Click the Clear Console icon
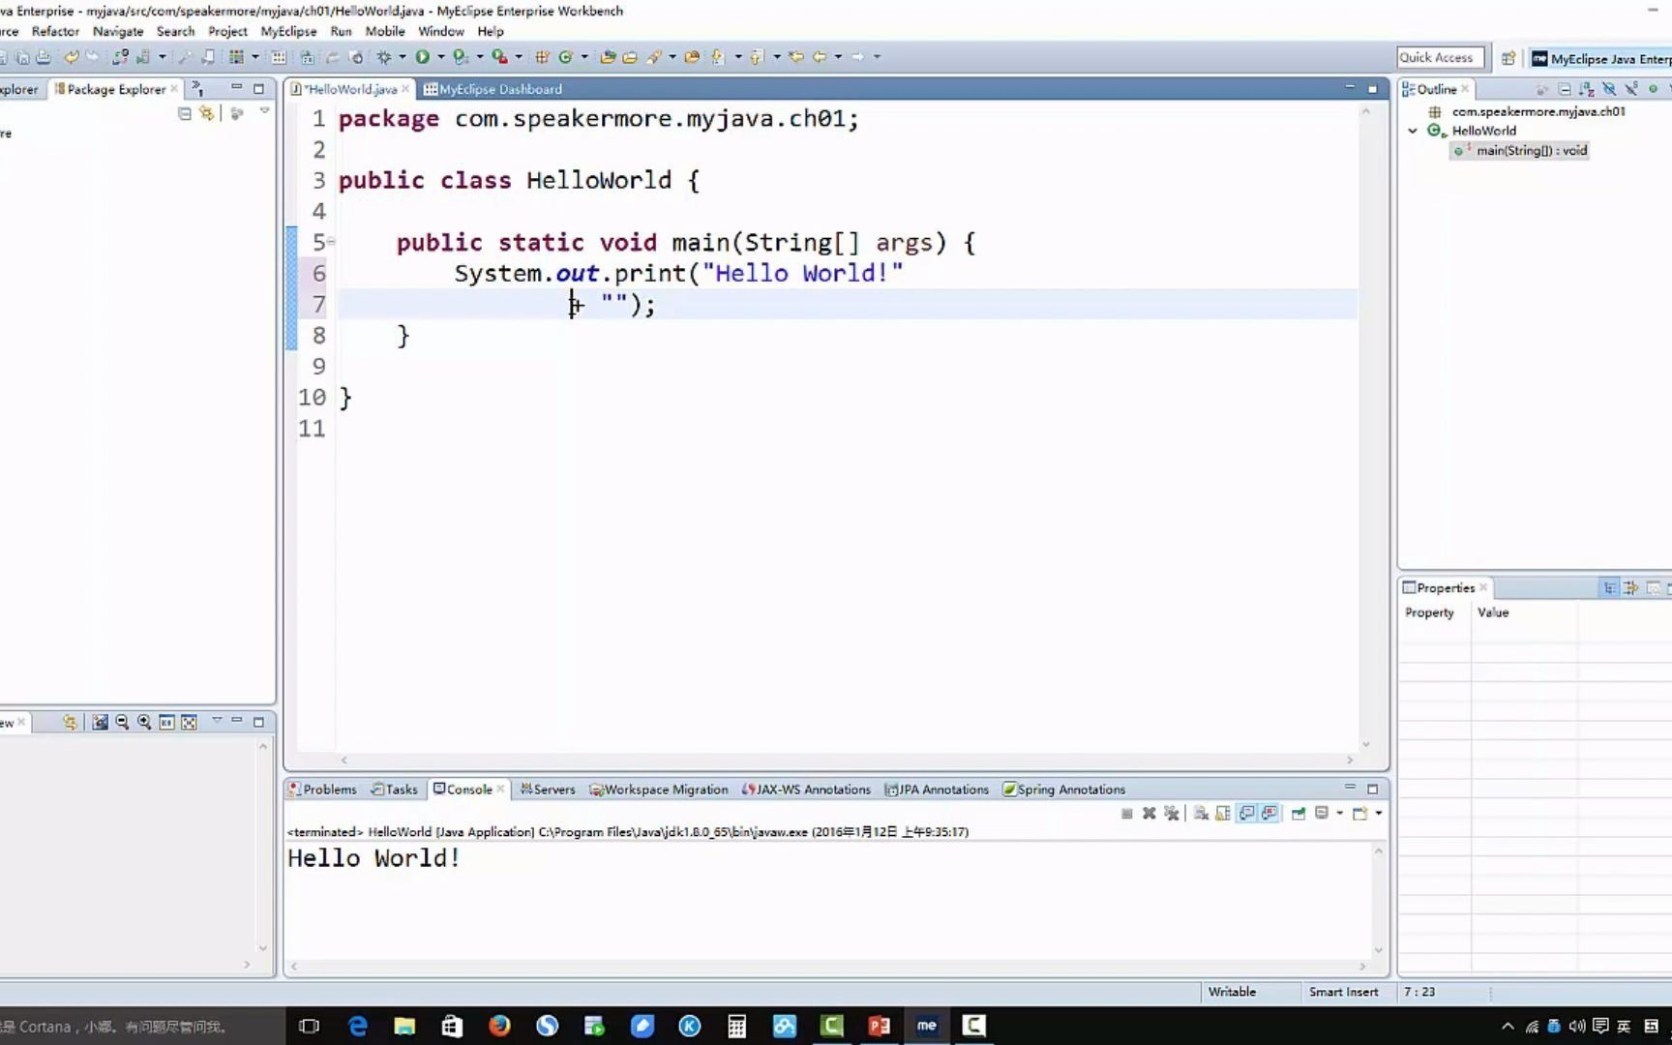This screenshot has height=1045, width=1672. click(x=1201, y=813)
